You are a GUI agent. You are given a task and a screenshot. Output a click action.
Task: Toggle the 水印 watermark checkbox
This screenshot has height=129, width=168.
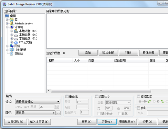[139, 108]
